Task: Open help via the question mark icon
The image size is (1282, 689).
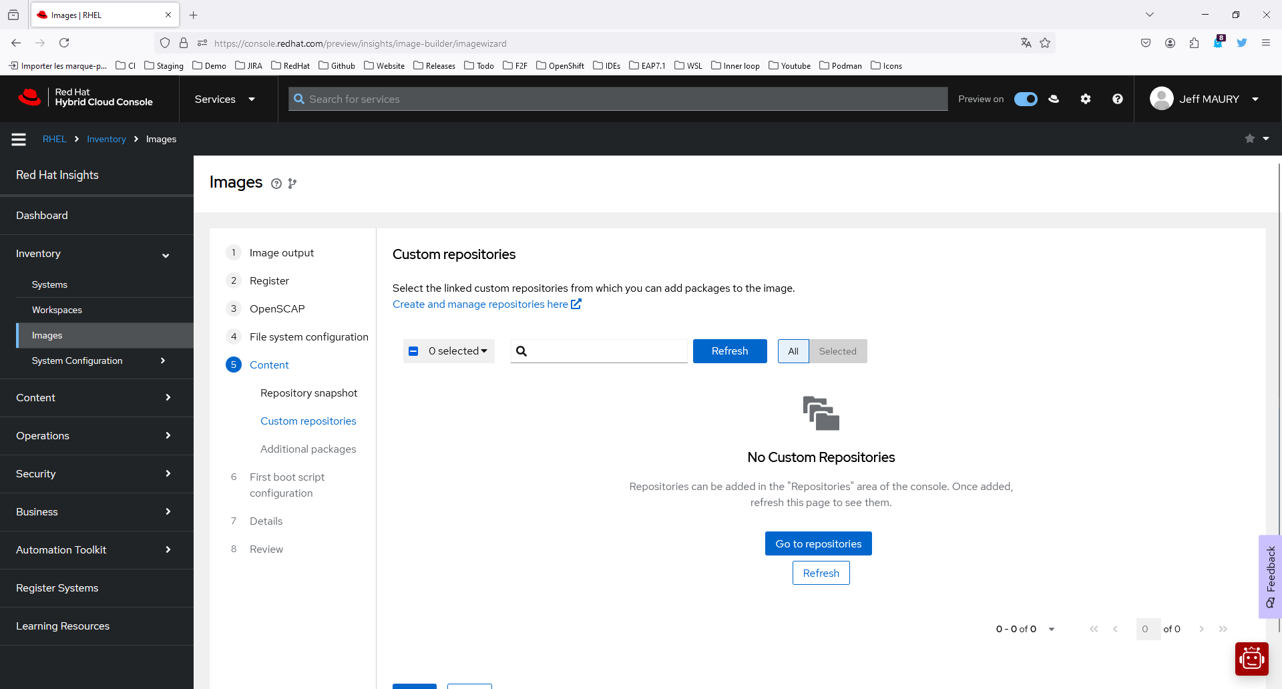Action: [1118, 98]
